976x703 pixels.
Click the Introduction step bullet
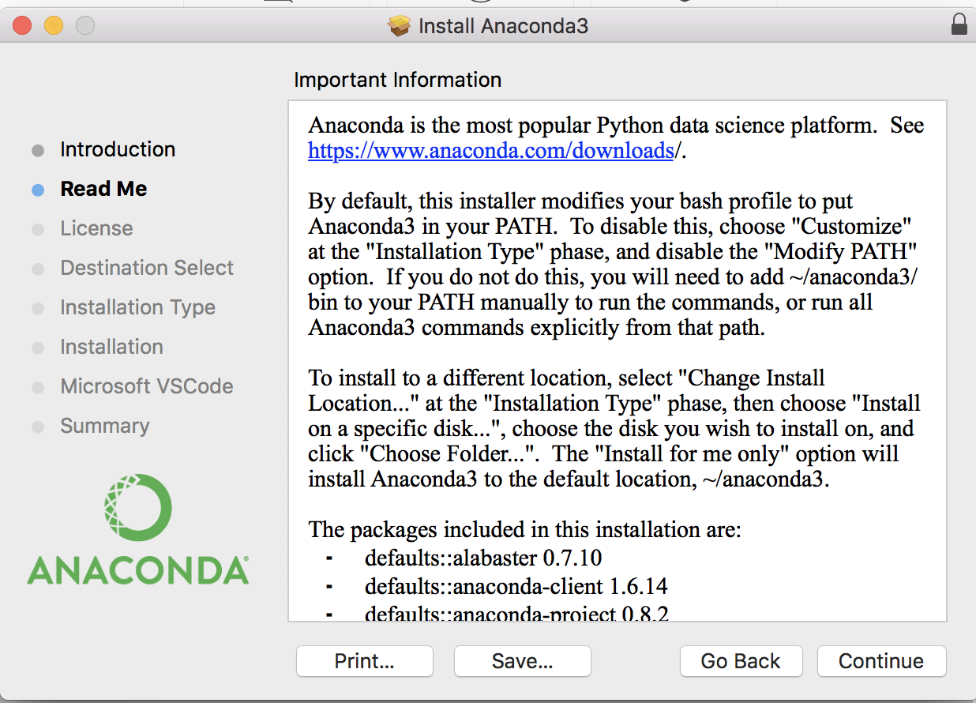38,150
